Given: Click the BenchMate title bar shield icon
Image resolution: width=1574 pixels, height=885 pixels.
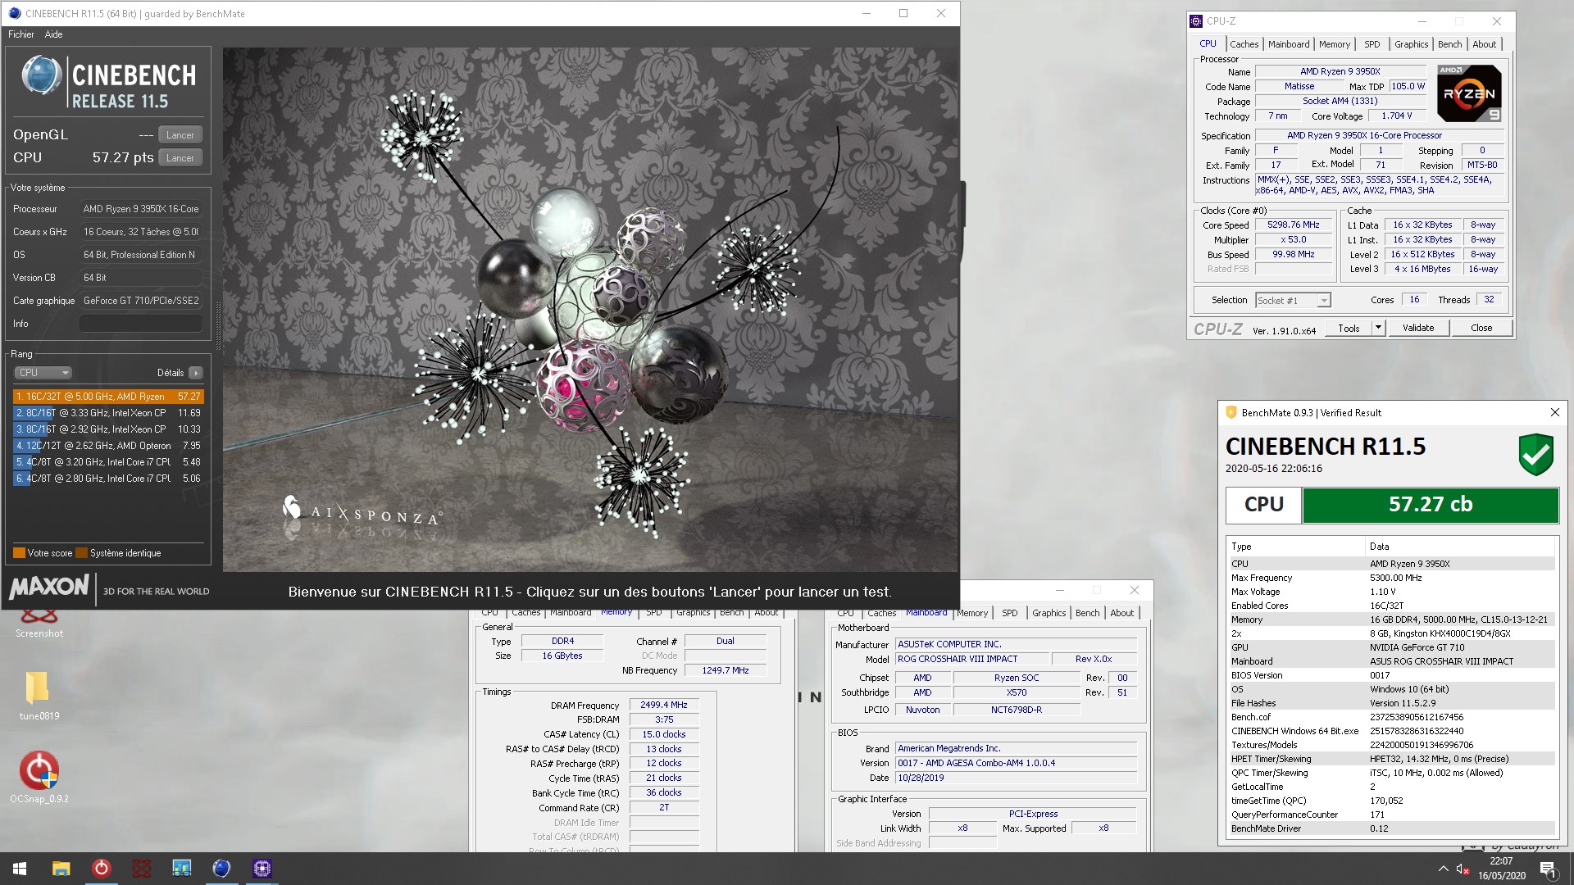Looking at the screenshot, I should pos(1231,412).
